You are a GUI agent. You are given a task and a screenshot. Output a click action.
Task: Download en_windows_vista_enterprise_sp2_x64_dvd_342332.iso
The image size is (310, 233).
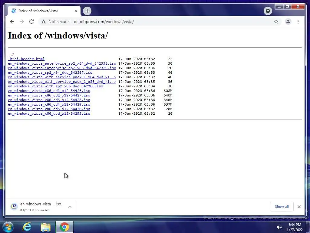[x=62, y=63]
